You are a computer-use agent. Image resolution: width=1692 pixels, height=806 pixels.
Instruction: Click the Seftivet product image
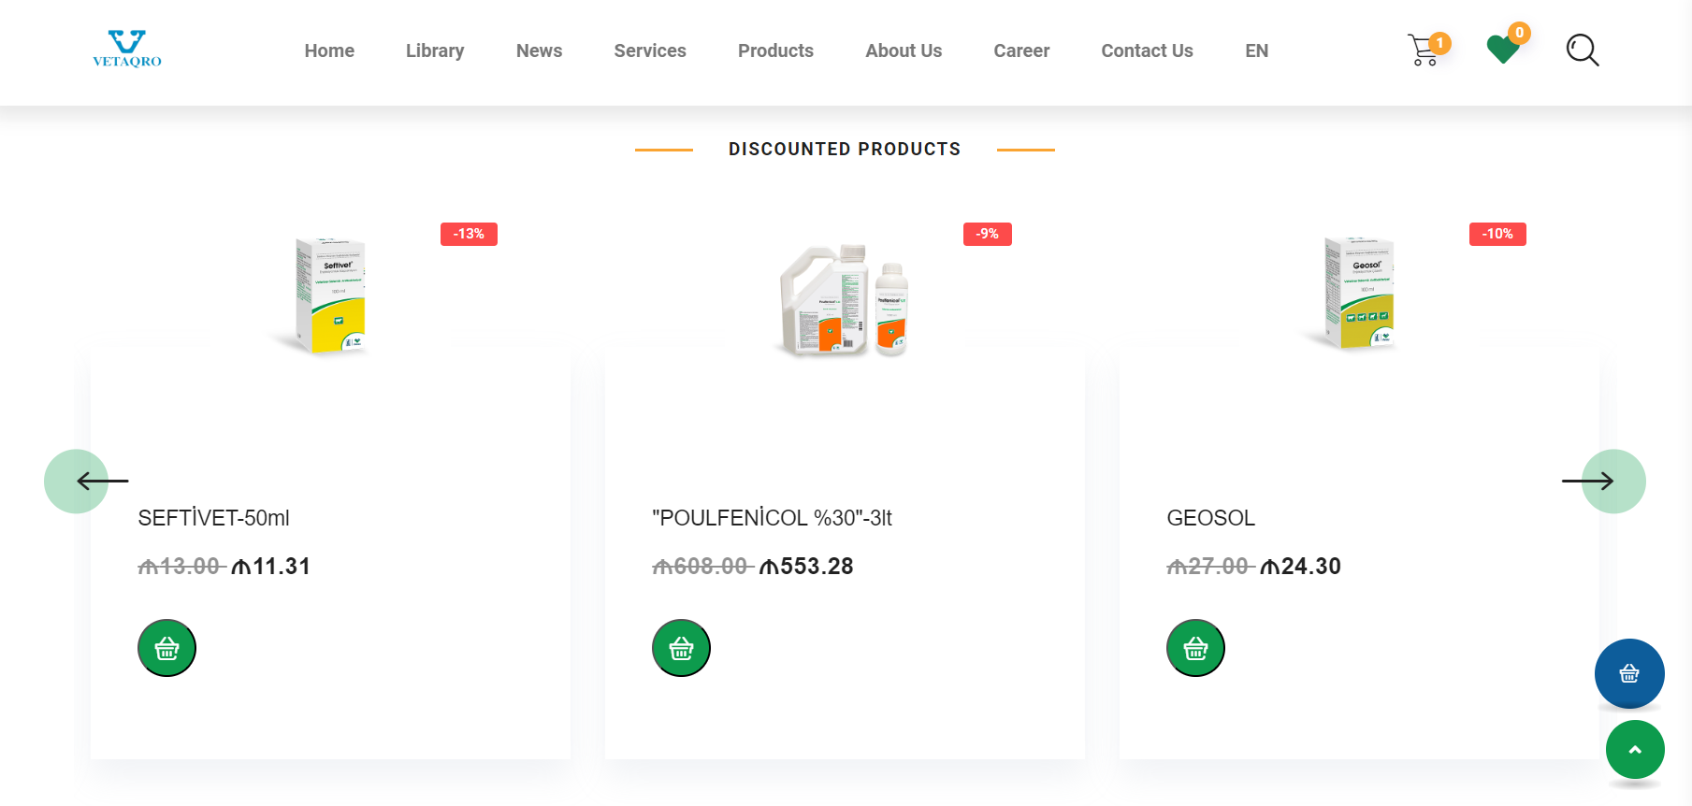click(x=329, y=295)
